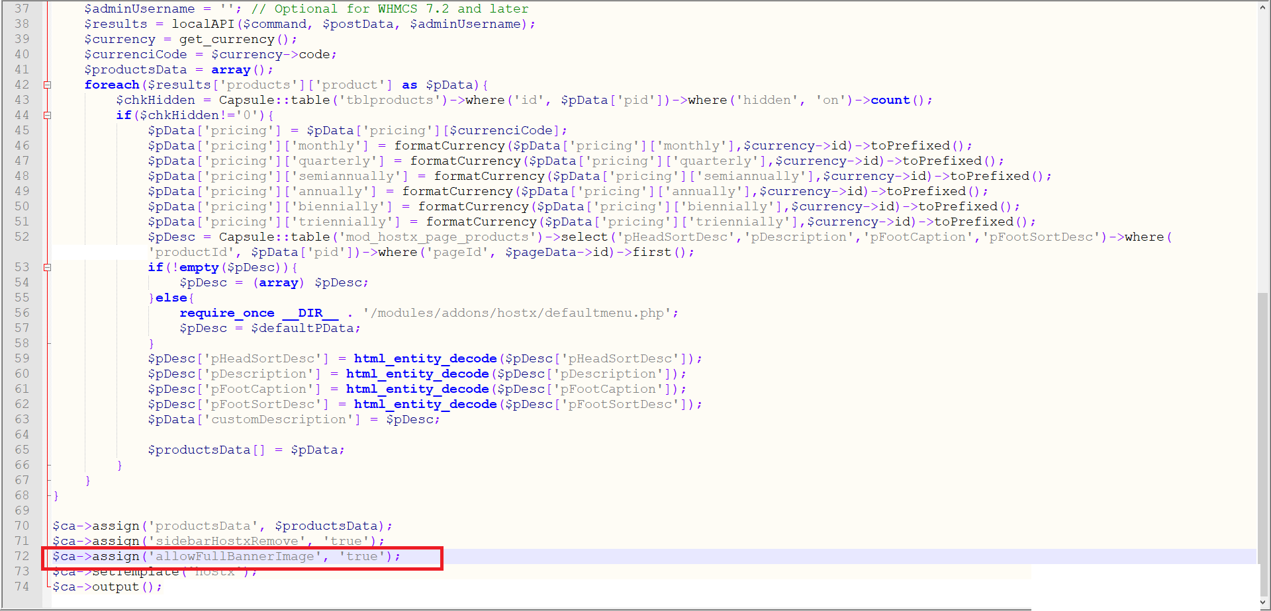Place cursor in empty line 64
The width and height of the screenshot is (1271, 611).
265,434
